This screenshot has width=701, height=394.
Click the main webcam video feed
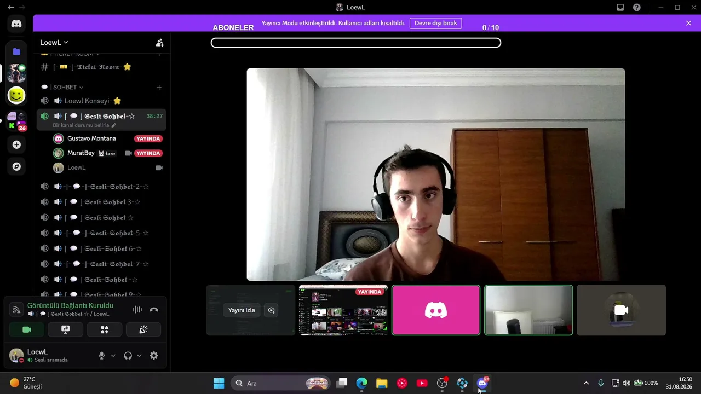coord(435,175)
